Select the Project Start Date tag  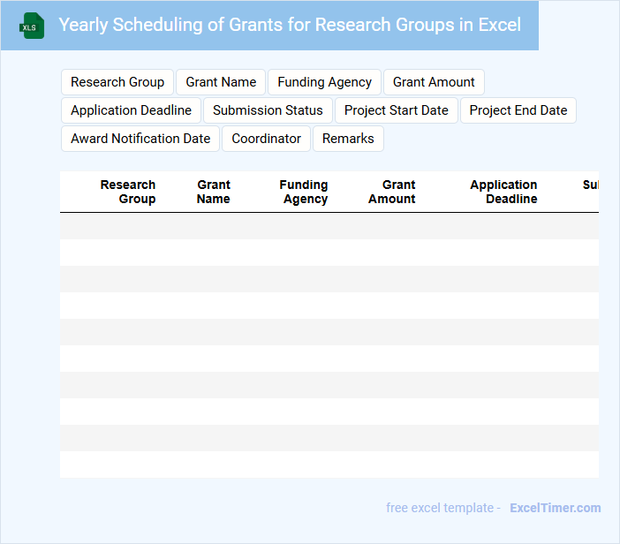(397, 110)
